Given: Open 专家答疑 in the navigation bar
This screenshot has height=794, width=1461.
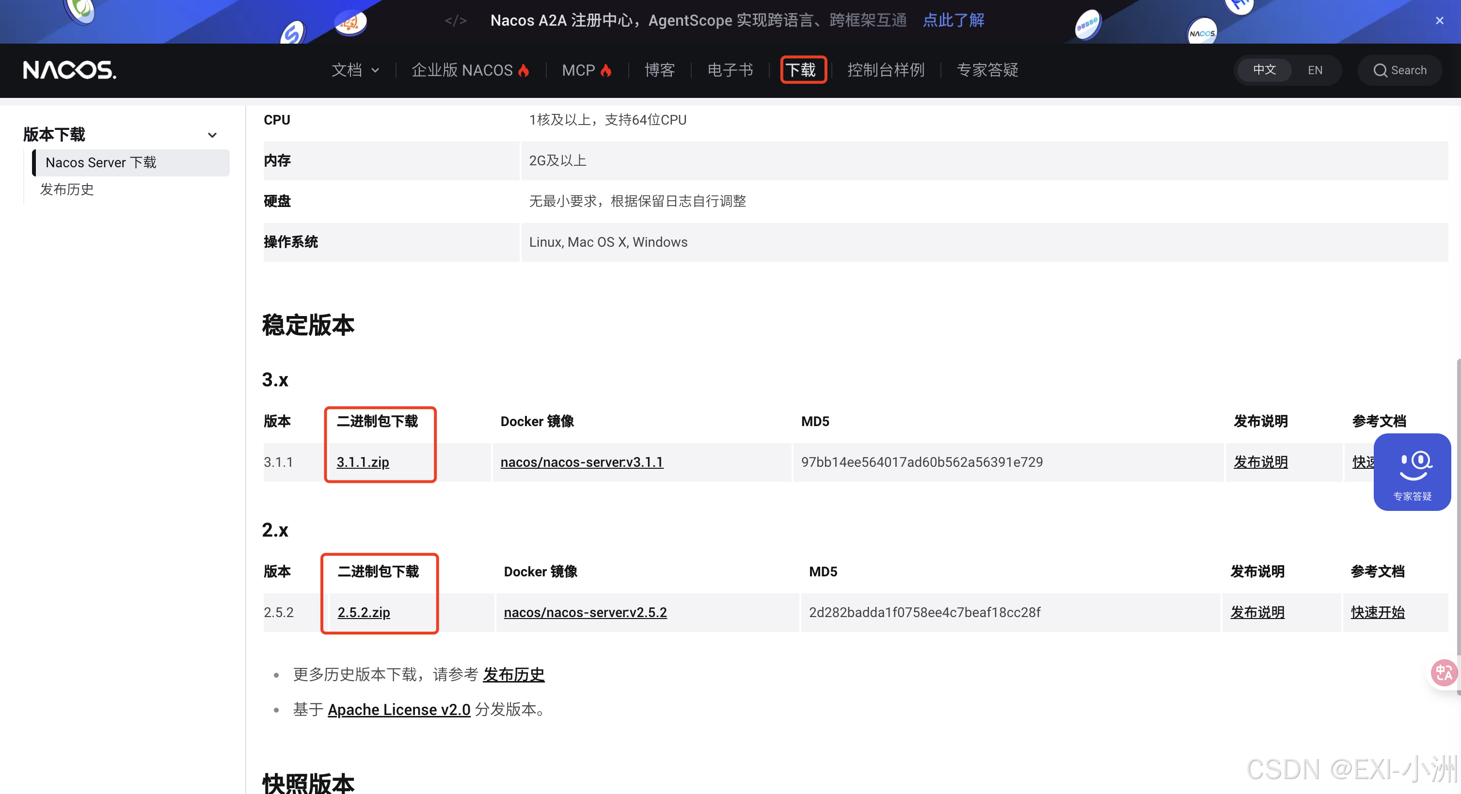Looking at the screenshot, I should [987, 70].
